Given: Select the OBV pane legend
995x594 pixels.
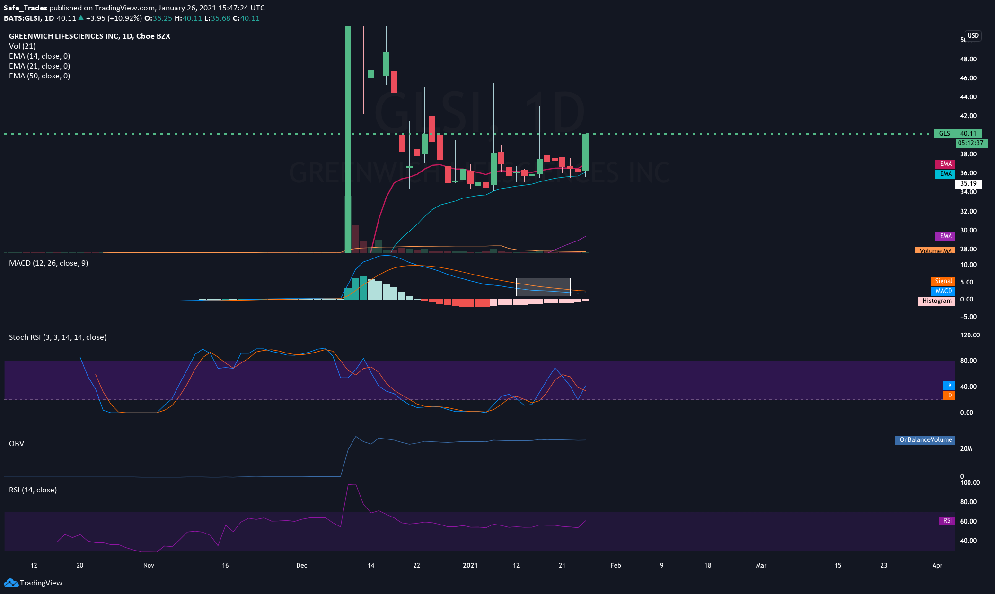Looking at the screenshot, I should tap(17, 443).
